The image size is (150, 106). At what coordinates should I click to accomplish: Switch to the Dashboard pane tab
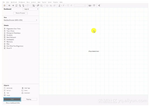pos(7,9)
